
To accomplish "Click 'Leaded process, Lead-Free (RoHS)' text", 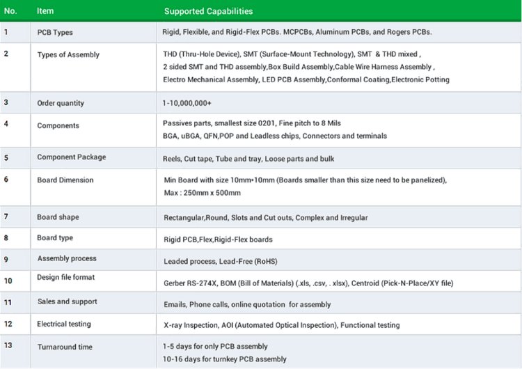I will click(x=221, y=261).
